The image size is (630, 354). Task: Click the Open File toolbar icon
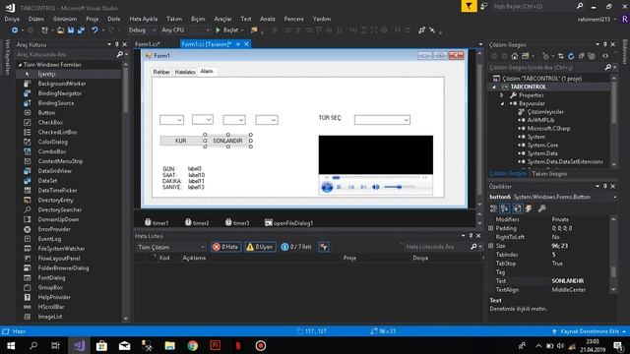click(60, 30)
